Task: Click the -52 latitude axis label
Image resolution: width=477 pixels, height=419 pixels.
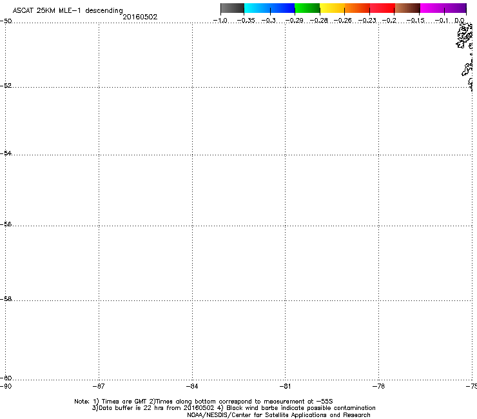Action: tap(6, 86)
